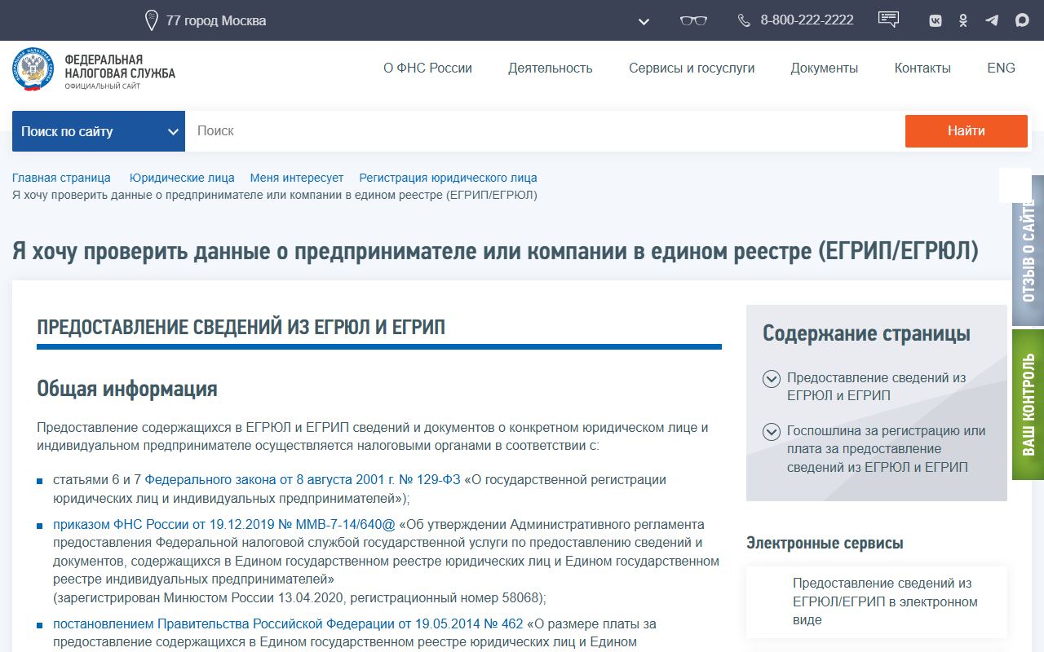This screenshot has height=652, width=1044.
Task: Open the О ФНС России menu
Action: [428, 68]
